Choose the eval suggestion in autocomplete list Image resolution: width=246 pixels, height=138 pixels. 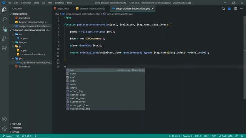point(105,77)
